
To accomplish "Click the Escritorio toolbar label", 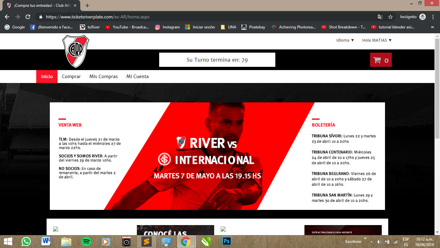I will [x=353, y=242].
